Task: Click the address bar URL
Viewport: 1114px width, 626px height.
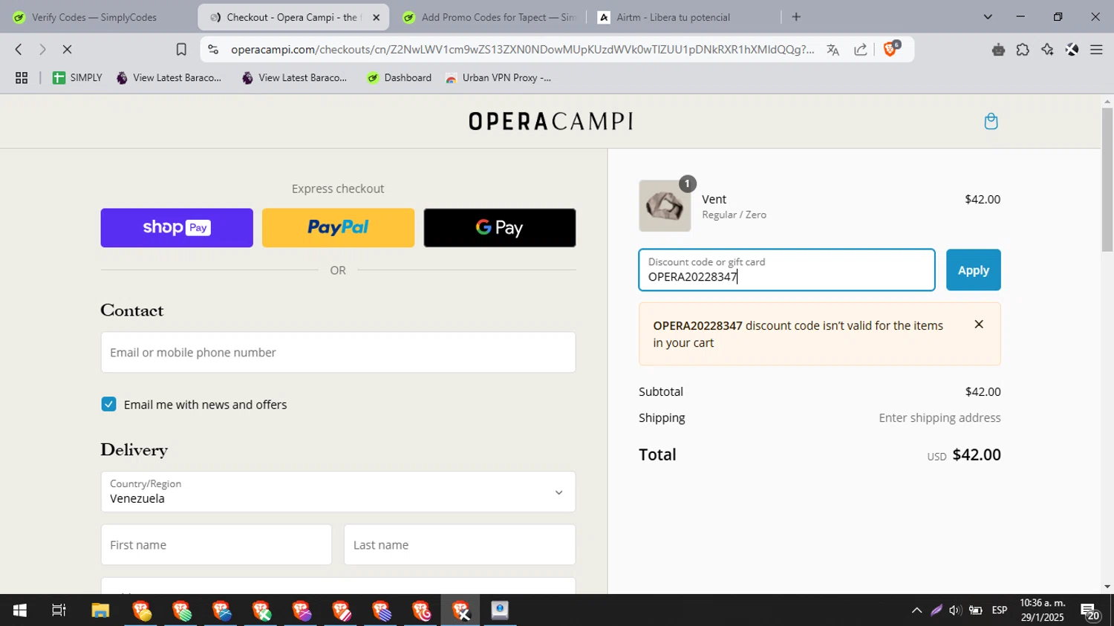Action: [x=522, y=50]
